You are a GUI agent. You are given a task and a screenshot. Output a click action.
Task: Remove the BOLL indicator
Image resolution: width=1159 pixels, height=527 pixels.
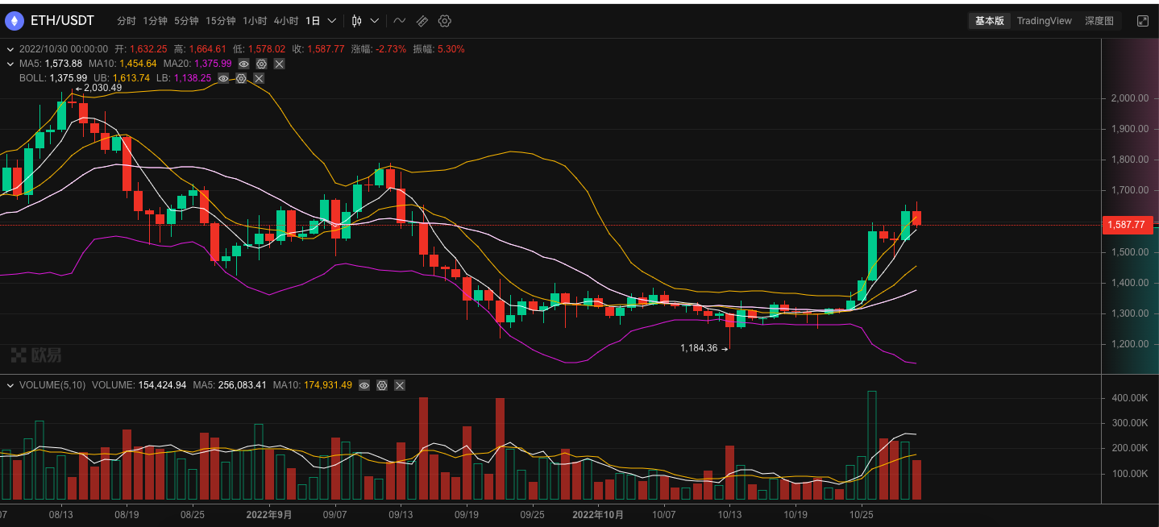click(259, 78)
